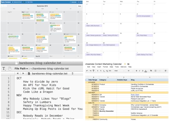Toggle italic in the spreadsheet toolbar

140,71
